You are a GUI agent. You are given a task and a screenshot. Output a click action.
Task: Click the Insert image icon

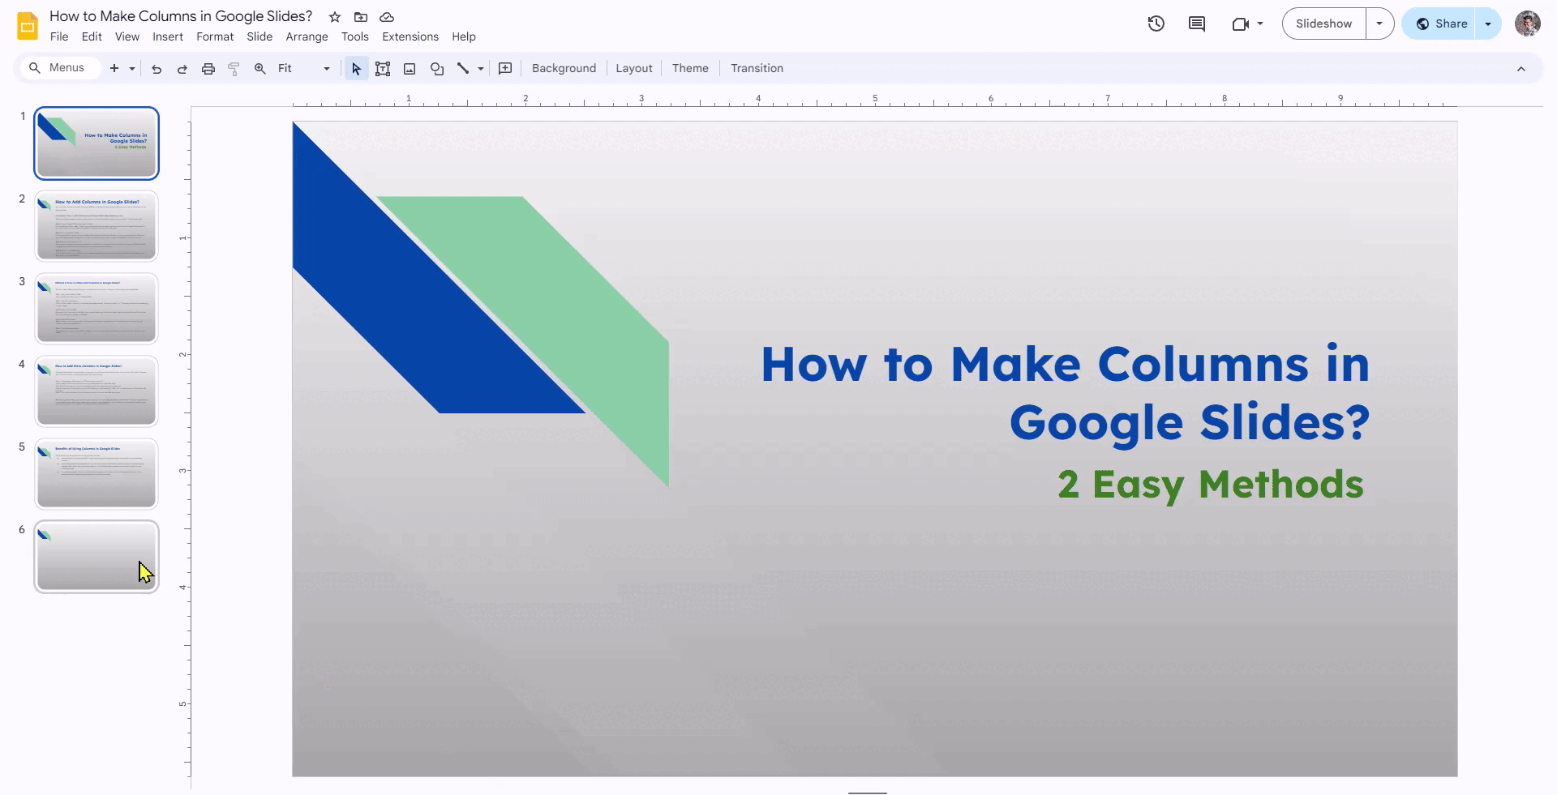coord(410,69)
